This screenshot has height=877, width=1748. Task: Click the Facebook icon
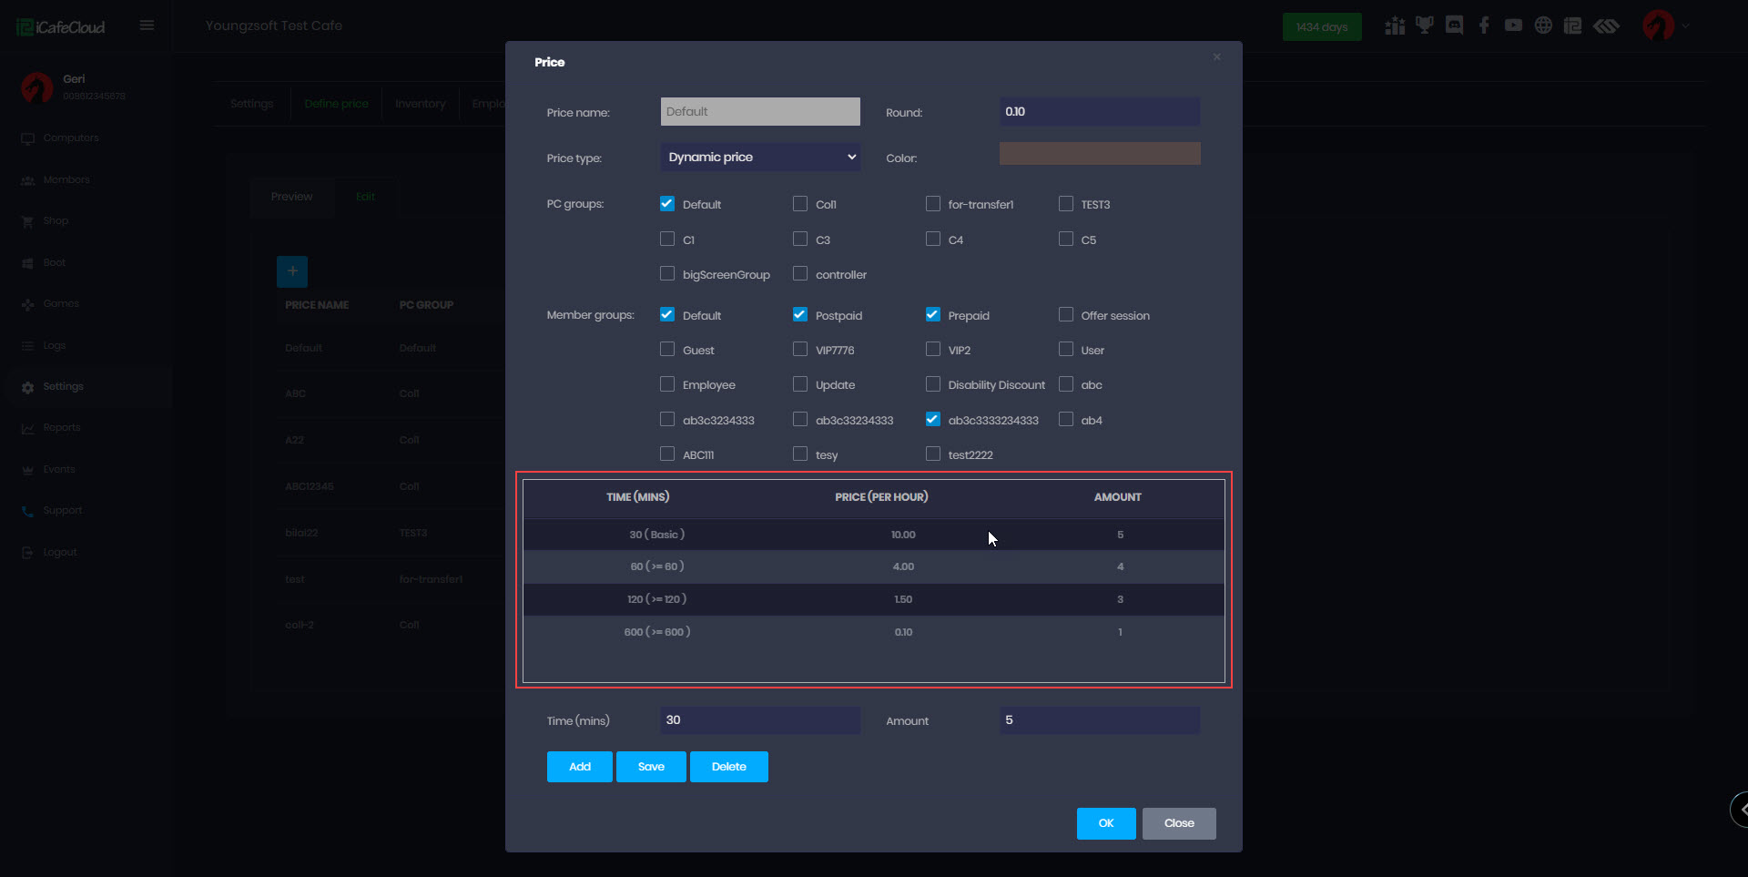[1484, 26]
